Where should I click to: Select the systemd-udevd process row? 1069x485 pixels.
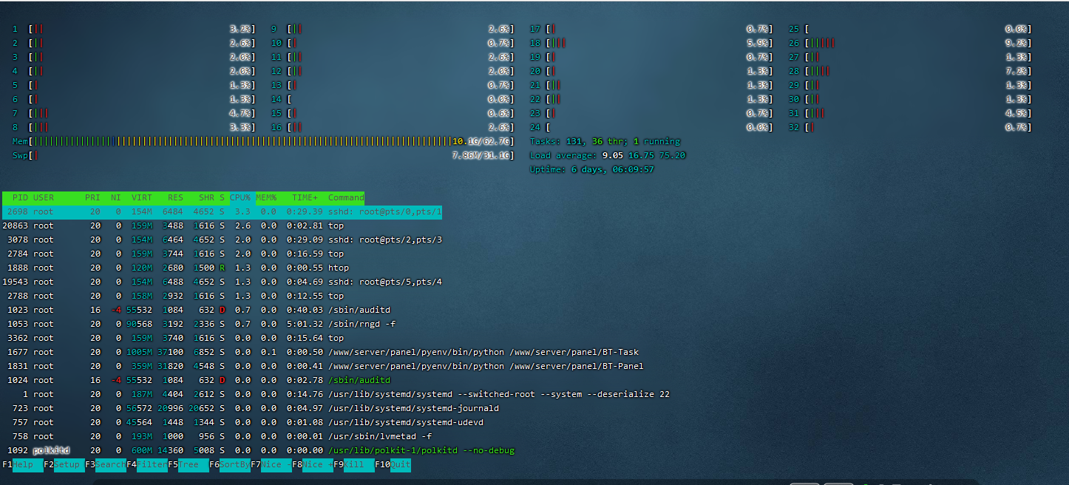click(244, 422)
